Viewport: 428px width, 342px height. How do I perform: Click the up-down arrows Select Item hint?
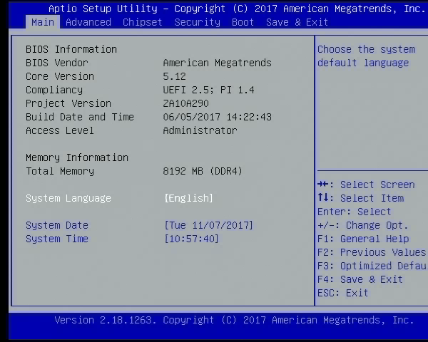[x=360, y=198]
